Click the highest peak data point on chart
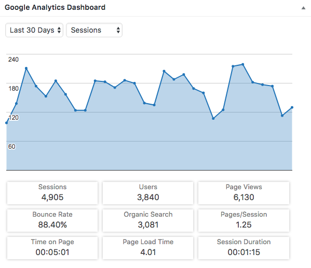The height and width of the screenshot is (268, 311). [243, 64]
